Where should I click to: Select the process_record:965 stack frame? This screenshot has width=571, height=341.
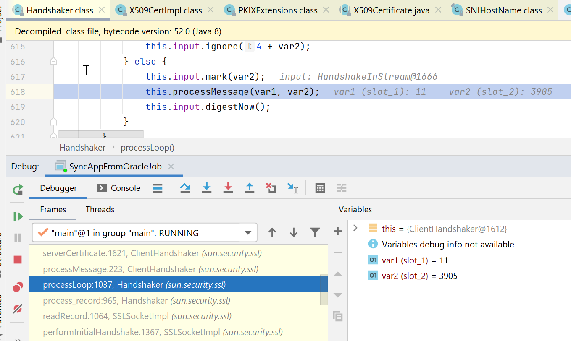click(x=137, y=301)
